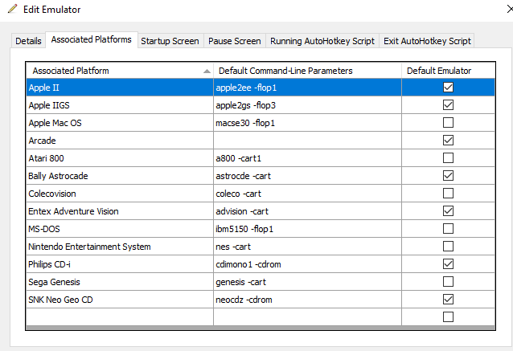Open the Pause Screen tab
513x351 pixels.
[235, 41]
